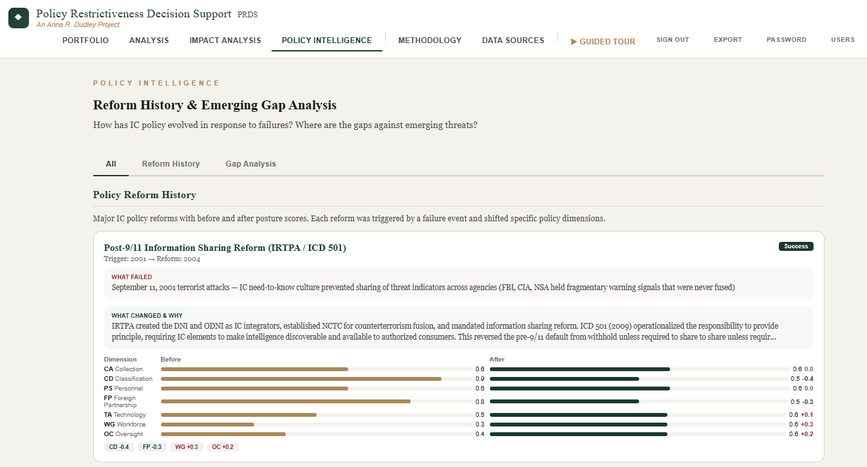Select the All filter tab

111,164
